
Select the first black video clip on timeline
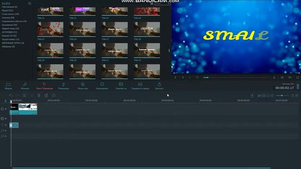[x=14, y=109]
